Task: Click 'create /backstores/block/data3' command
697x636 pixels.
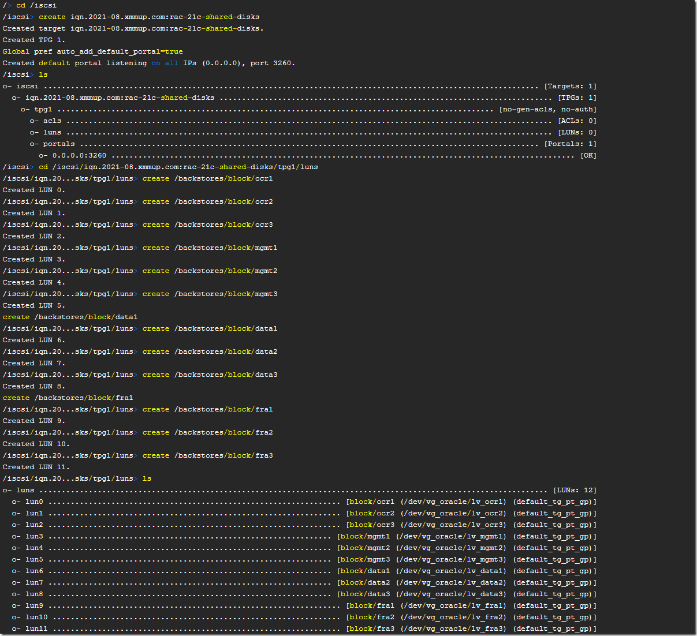Action: tap(210, 375)
